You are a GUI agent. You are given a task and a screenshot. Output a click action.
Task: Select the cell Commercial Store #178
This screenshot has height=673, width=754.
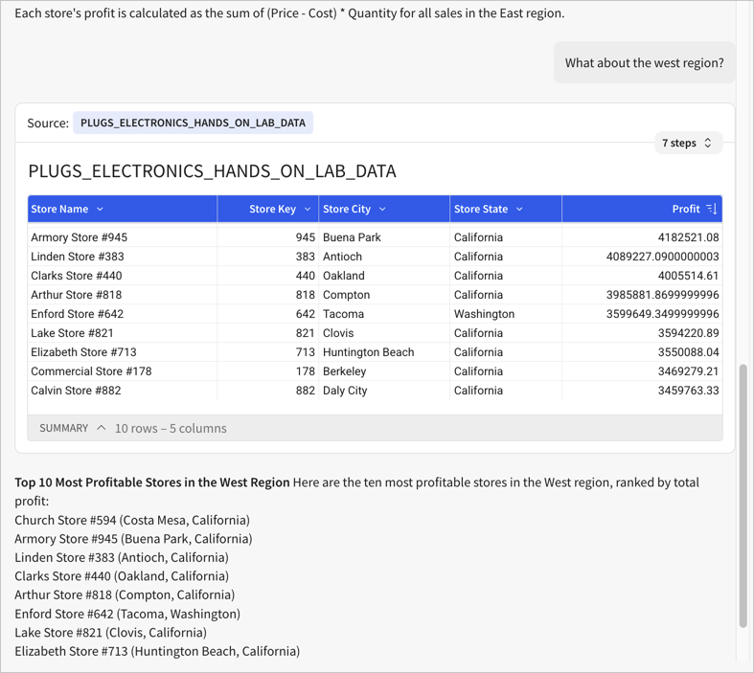(122, 371)
